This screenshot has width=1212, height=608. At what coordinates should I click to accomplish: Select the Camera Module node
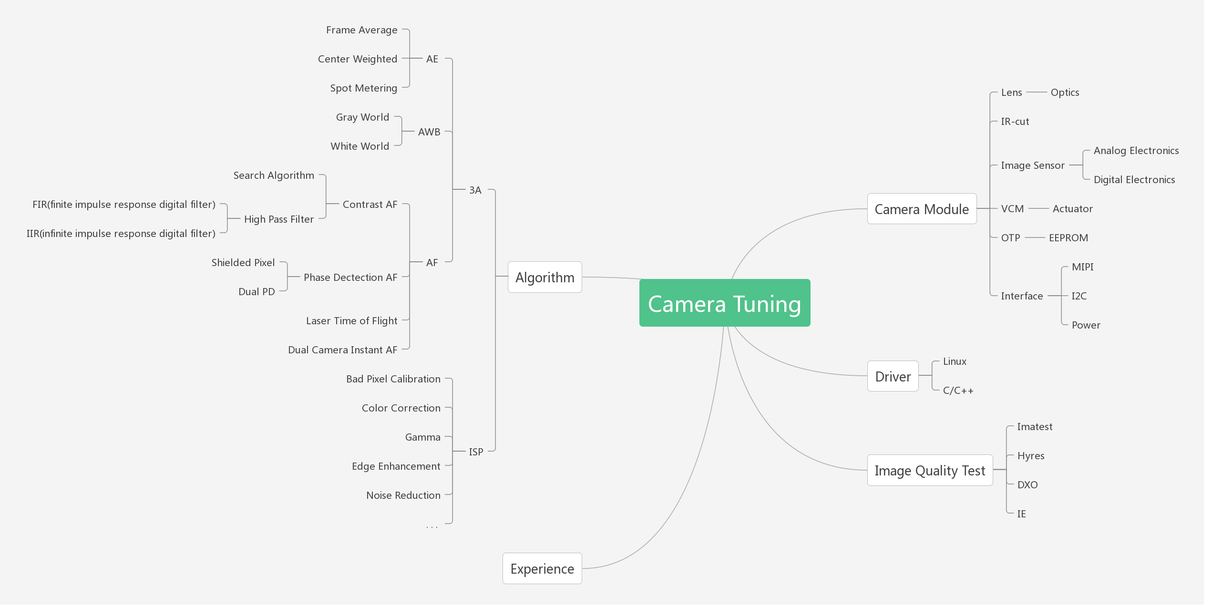[922, 209]
